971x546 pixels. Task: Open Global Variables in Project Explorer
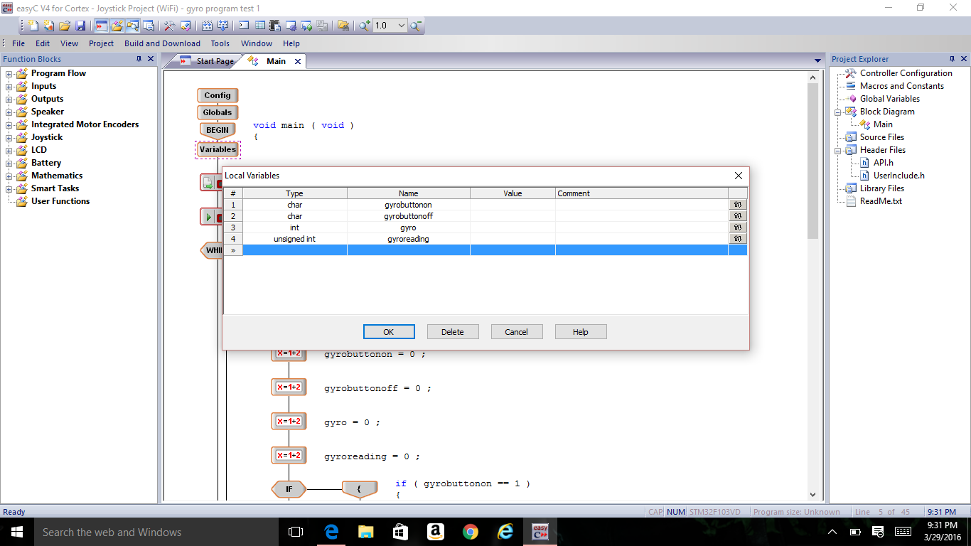(x=889, y=99)
